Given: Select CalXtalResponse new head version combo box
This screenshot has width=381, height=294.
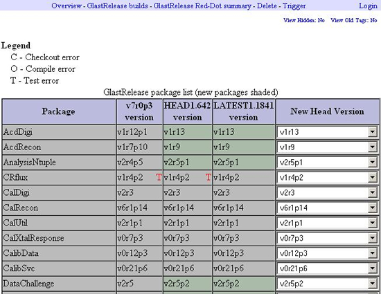Looking at the screenshot, I should (327, 238).
